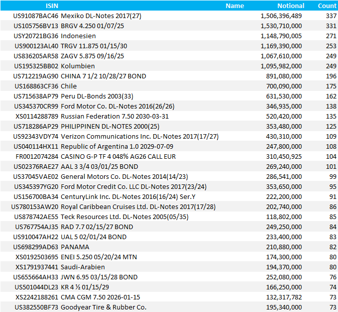Click notional value 1,530,710,000

(x=281, y=26)
